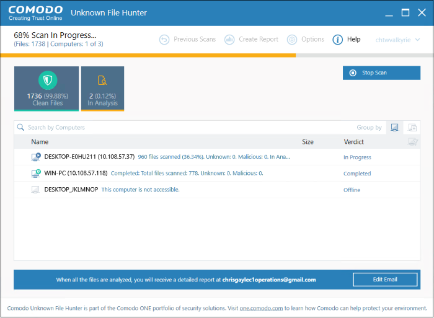The image size is (434, 318).
Task: Sort by the Size column header
Action: tap(308, 142)
